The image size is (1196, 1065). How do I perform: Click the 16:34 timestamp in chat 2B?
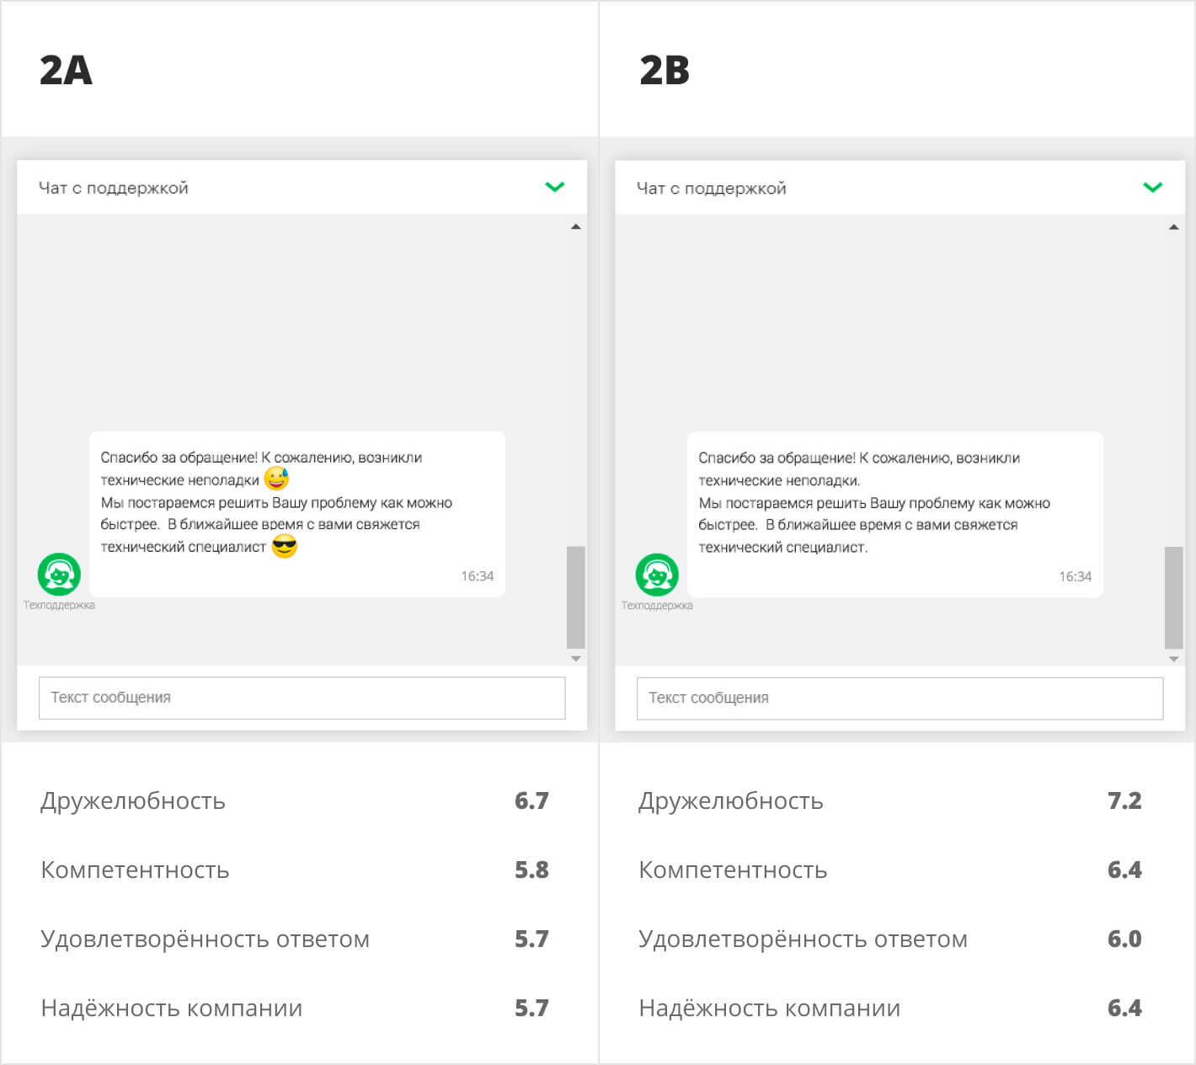pyautogui.click(x=1076, y=576)
